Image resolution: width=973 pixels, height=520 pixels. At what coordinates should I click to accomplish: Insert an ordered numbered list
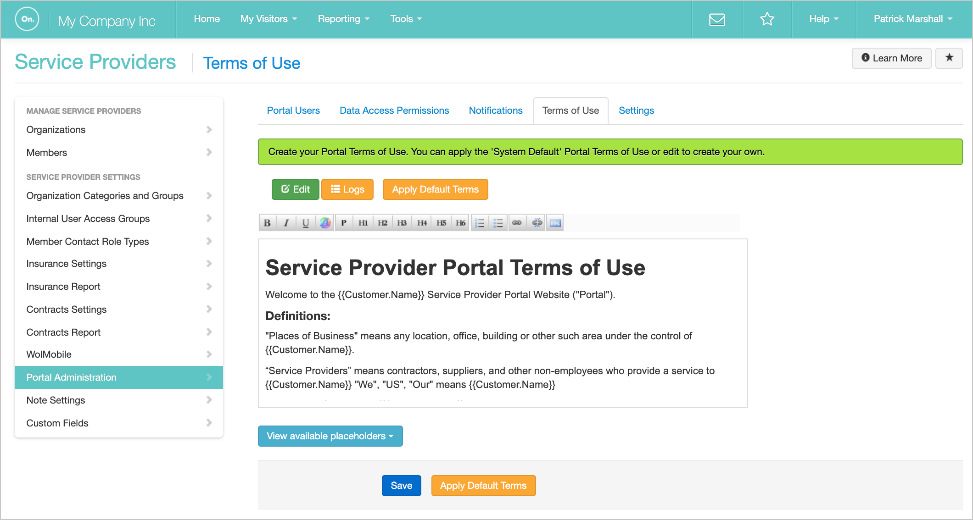pyautogui.click(x=479, y=223)
